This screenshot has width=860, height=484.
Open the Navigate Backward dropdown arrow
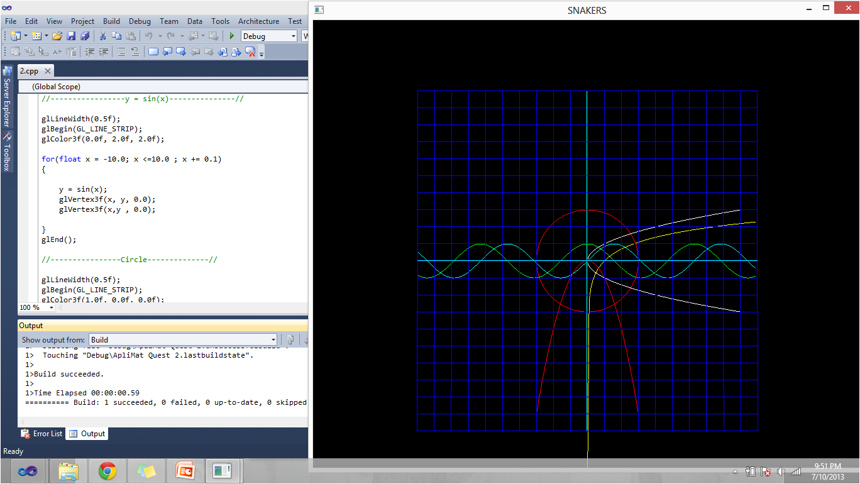[x=202, y=36]
